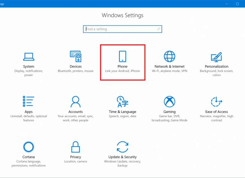
Task: Open the Time & Language icon
Action: click(x=123, y=101)
